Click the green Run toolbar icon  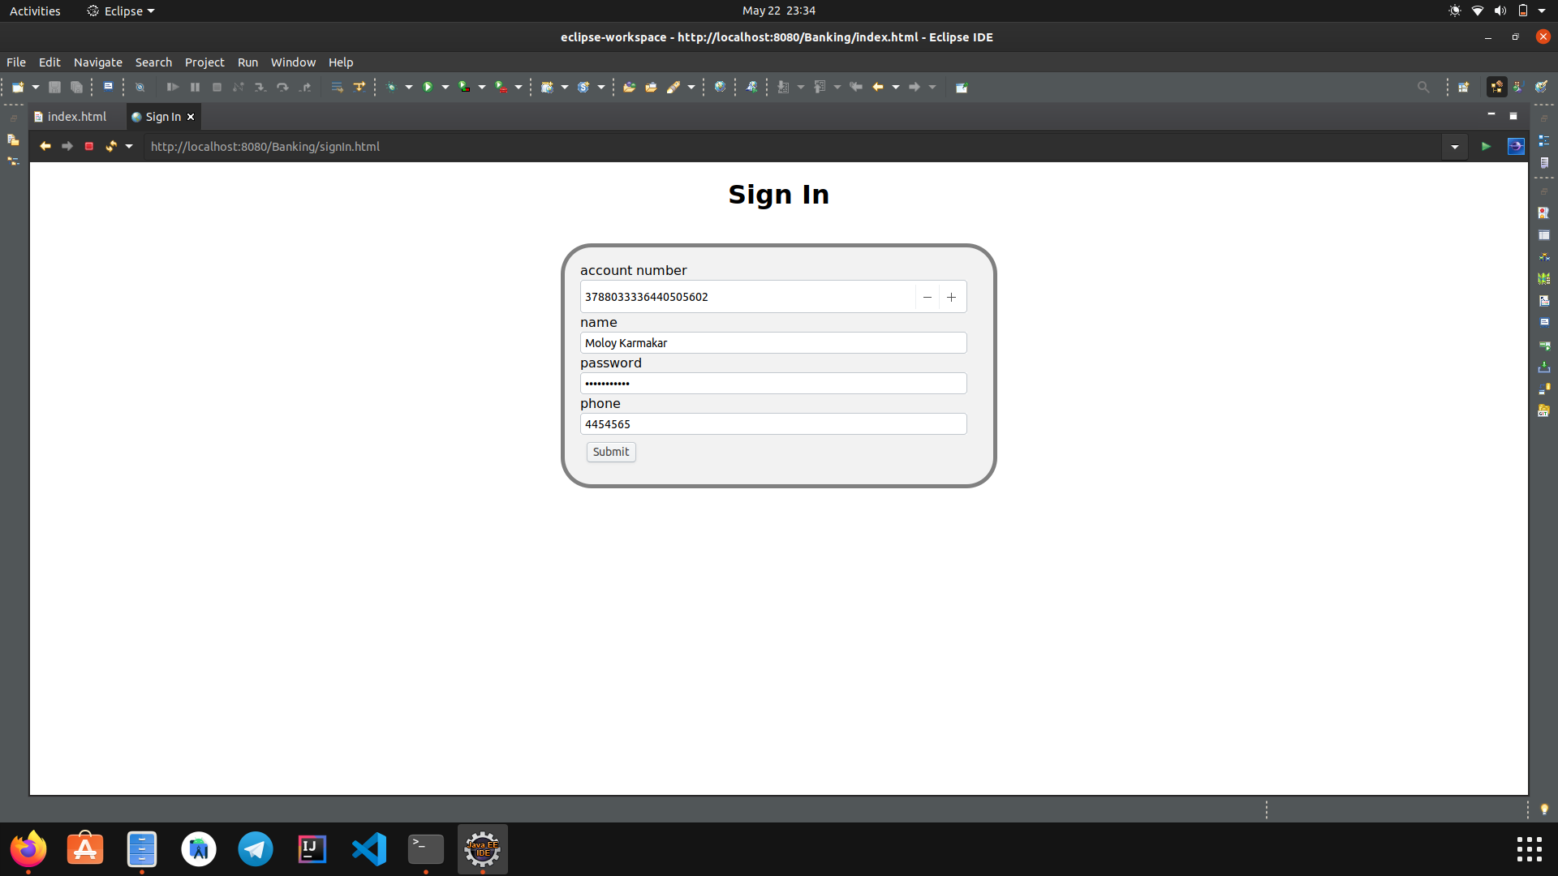point(428,87)
